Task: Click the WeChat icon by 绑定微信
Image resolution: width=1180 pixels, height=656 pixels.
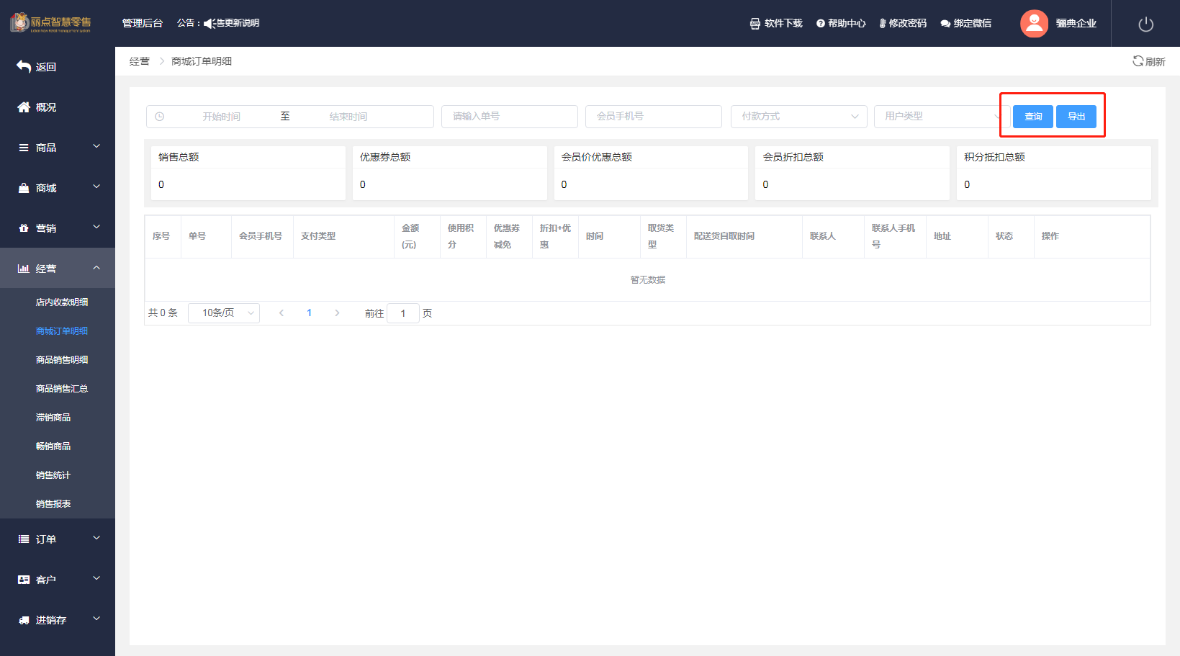Action: (945, 23)
